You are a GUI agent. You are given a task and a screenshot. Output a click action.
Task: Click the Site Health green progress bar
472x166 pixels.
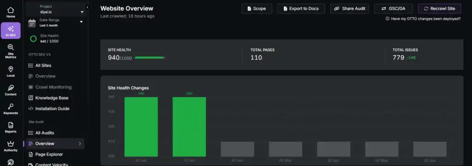150,57
